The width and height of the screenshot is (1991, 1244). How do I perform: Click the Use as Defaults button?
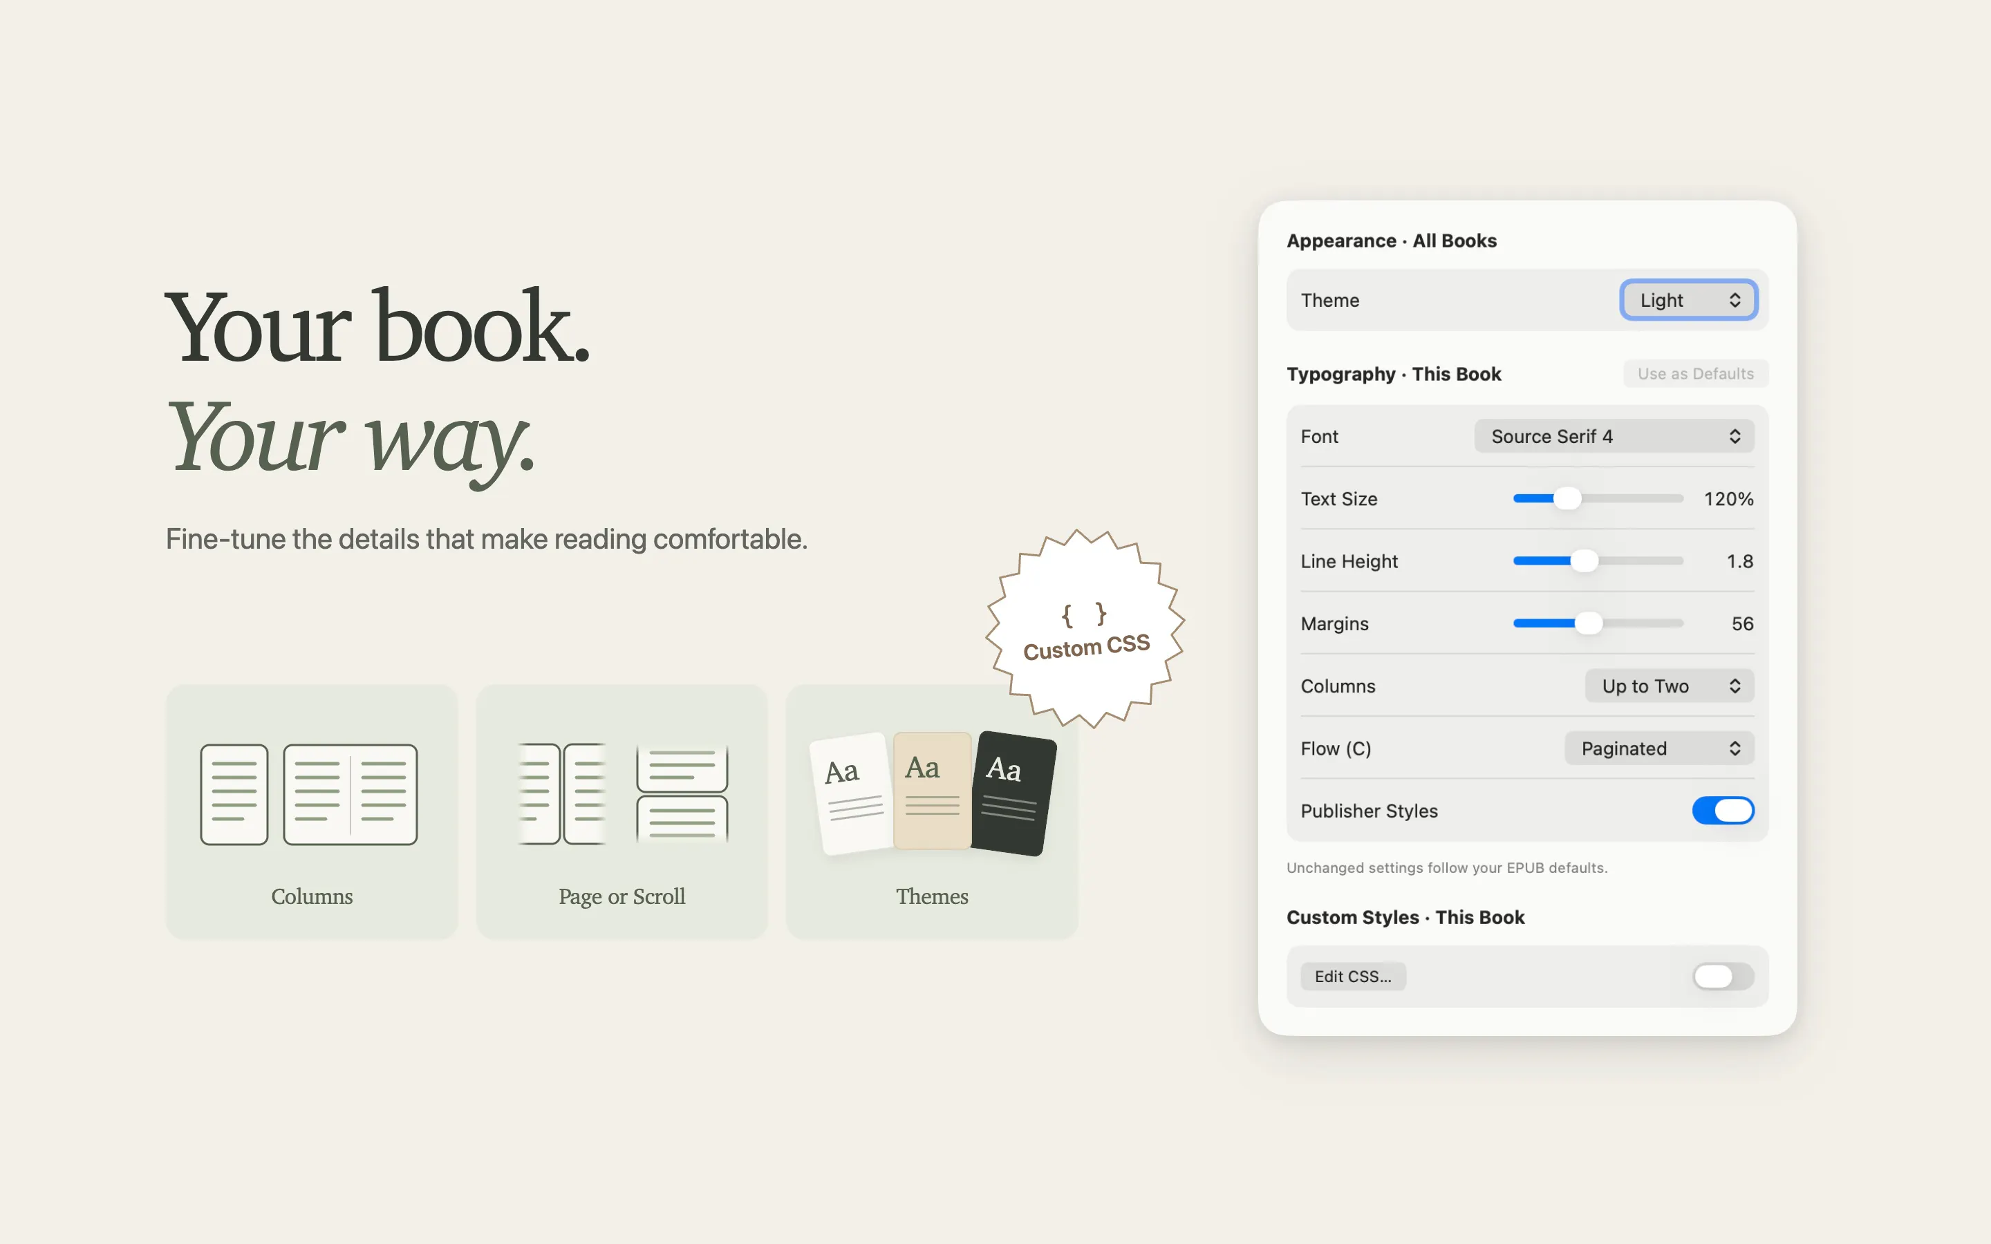tap(1696, 373)
